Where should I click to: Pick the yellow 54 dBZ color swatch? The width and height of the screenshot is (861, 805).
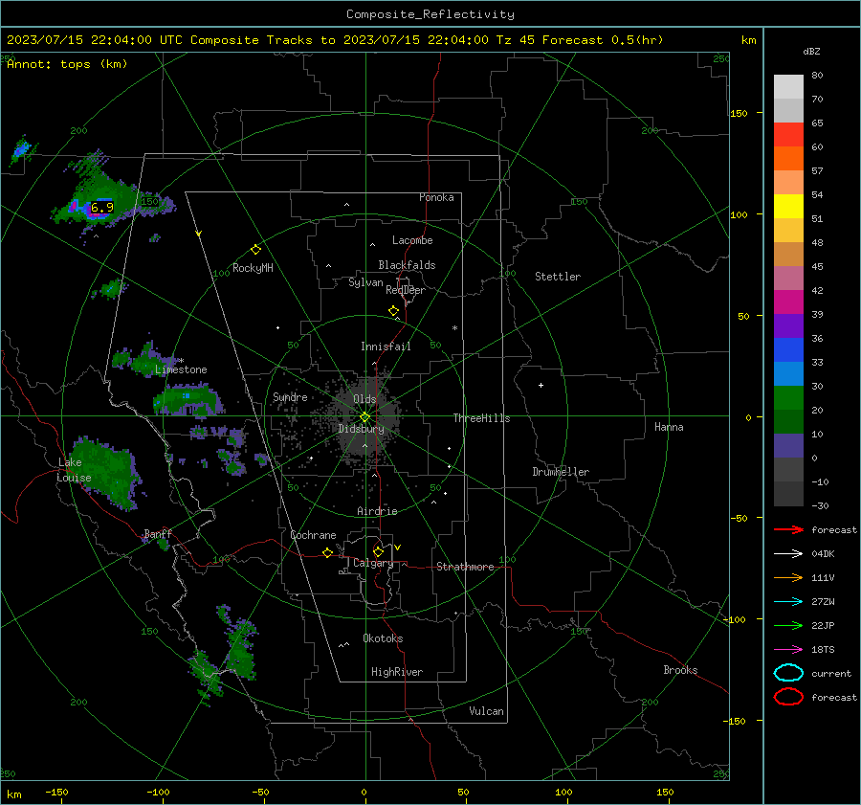tap(788, 206)
